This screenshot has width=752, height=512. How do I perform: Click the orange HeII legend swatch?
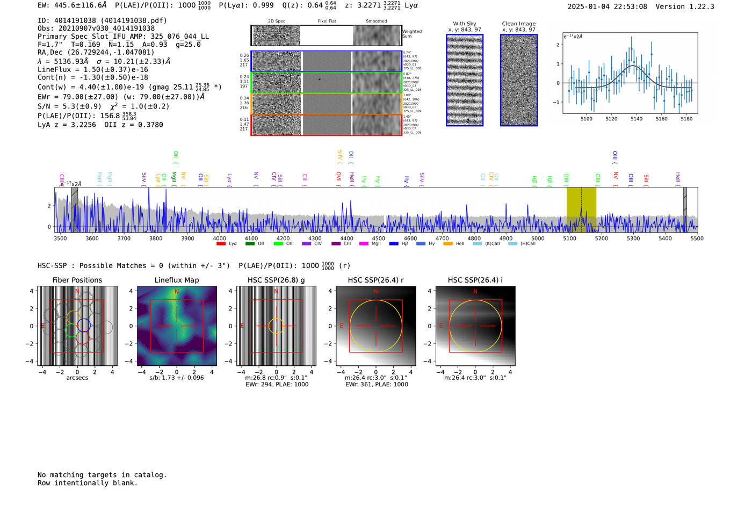pyautogui.click(x=448, y=244)
